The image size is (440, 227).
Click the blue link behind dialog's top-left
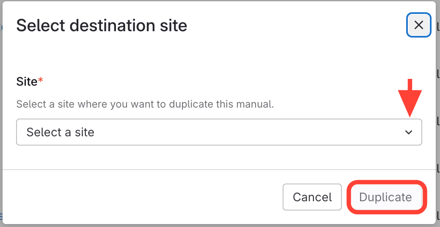[x=1, y=27]
